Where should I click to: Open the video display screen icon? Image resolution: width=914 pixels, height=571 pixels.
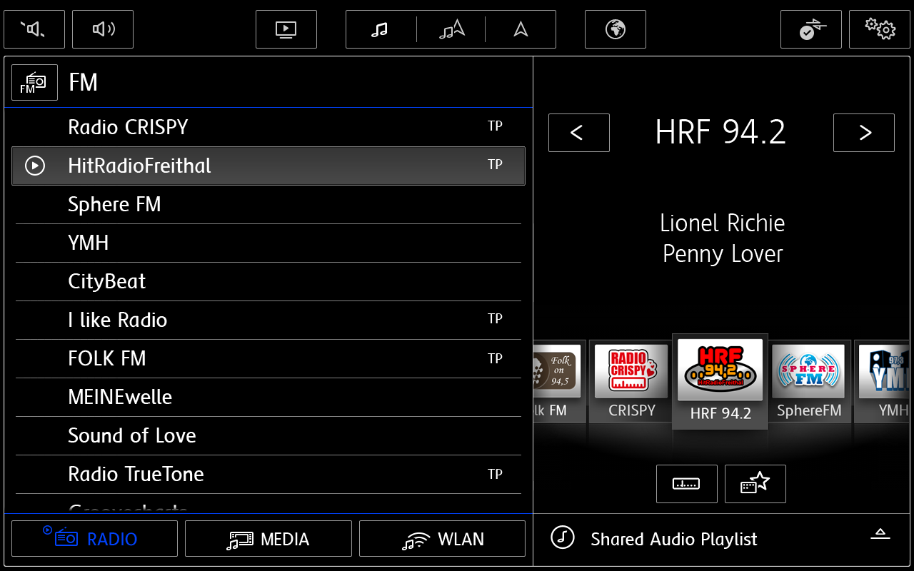286,29
